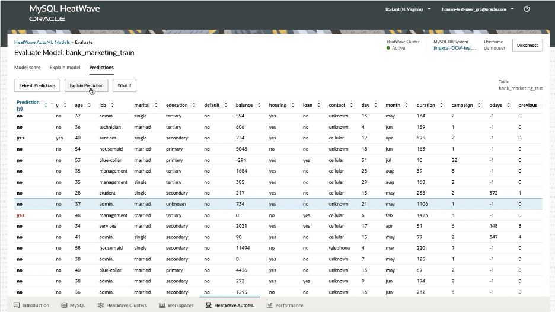Open the user account dropdown
The height and width of the screenshot is (312, 555).
(x=477, y=9)
